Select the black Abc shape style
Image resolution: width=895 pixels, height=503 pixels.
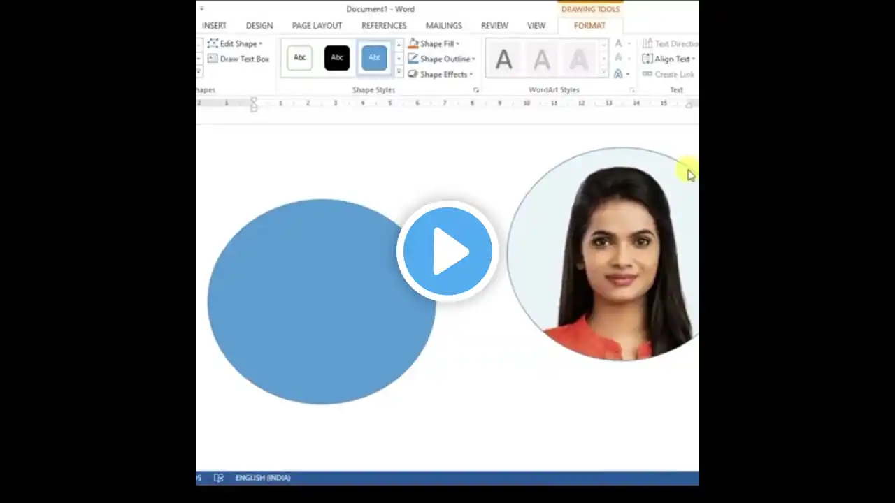point(336,57)
